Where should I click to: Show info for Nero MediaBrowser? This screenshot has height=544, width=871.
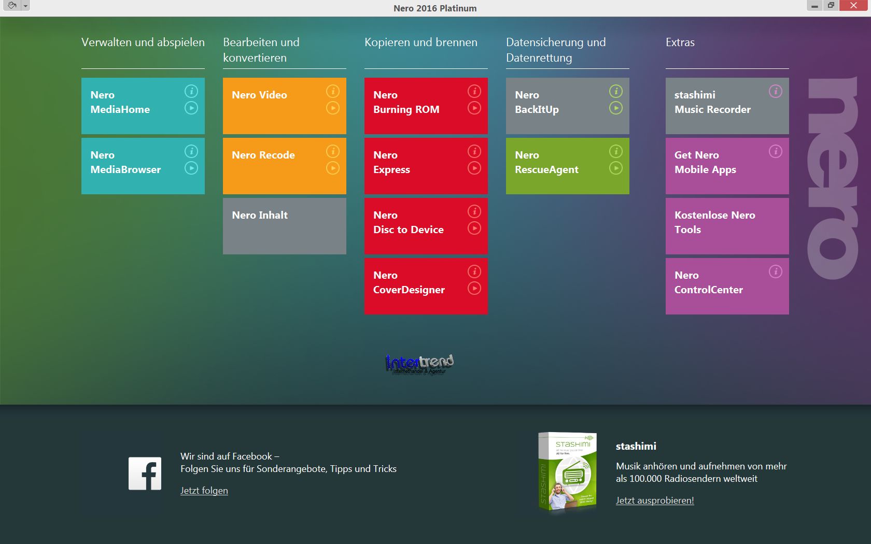pyautogui.click(x=191, y=151)
